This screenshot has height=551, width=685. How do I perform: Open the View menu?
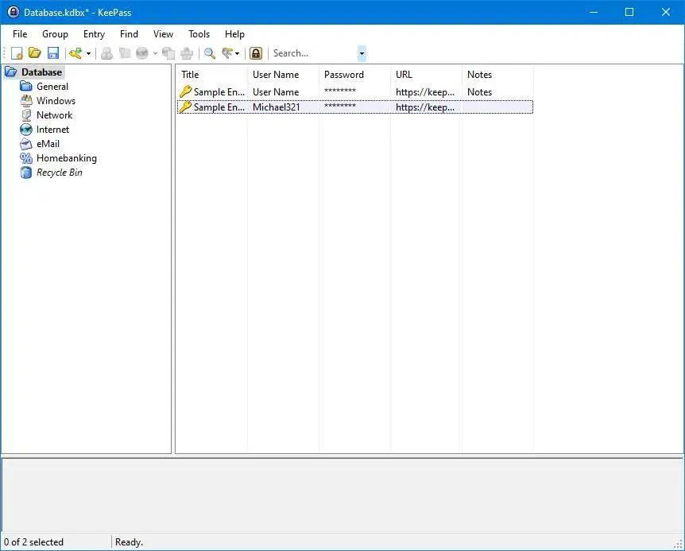[x=163, y=34]
